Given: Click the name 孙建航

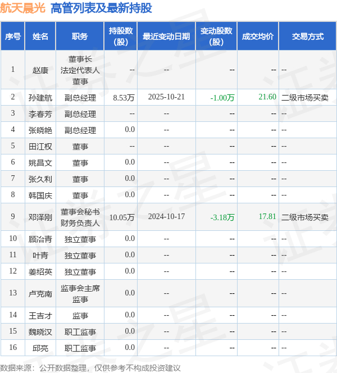Looking at the screenshot, I should click(40, 98).
